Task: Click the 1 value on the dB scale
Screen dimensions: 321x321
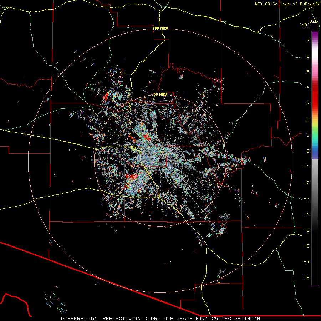Action: tap(308, 135)
